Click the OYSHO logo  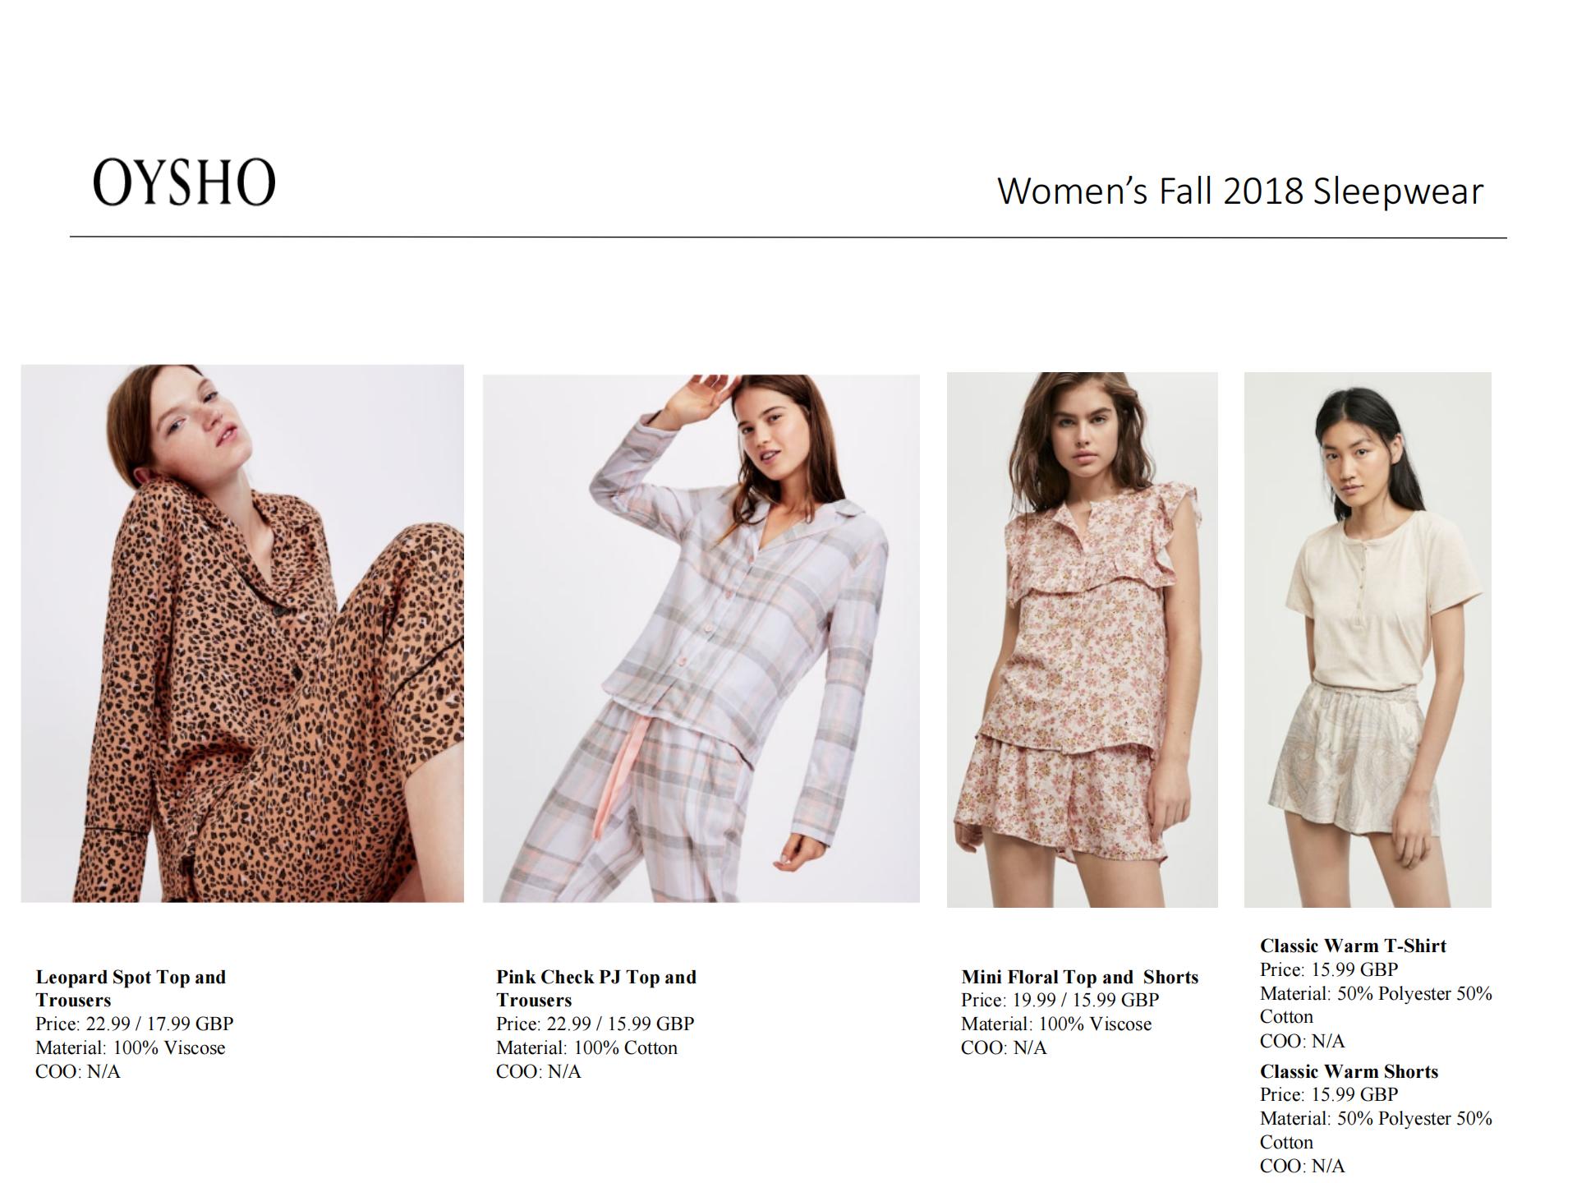tap(184, 182)
